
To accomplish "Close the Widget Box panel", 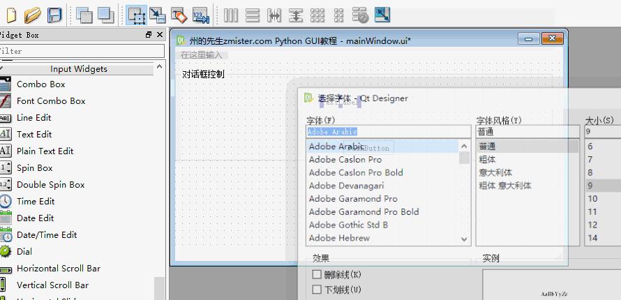I will coord(160,35).
